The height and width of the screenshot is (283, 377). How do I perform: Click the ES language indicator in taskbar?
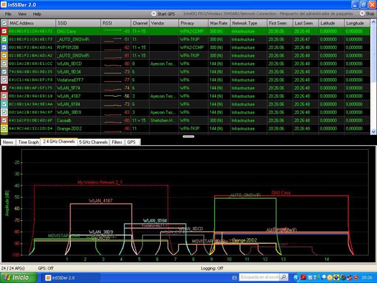click(234, 278)
